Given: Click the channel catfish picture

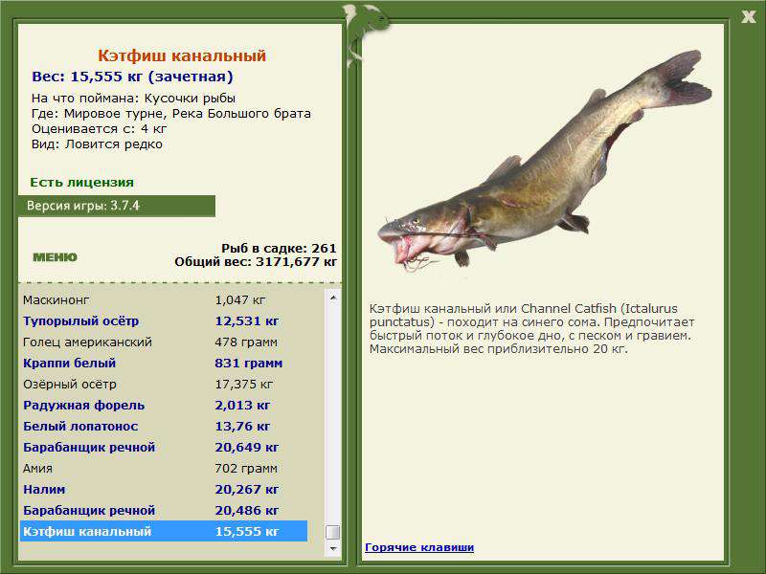Looking at the screenshot, I should coord(545,161).
